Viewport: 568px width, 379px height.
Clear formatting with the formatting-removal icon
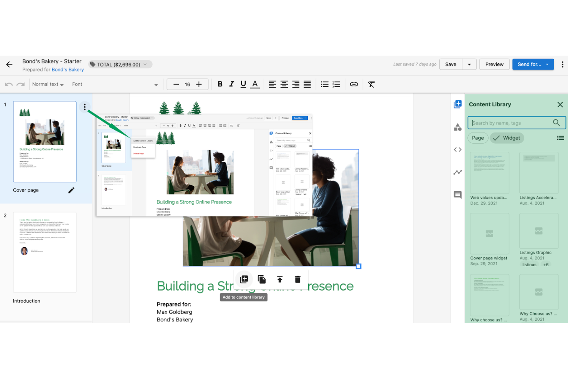point(371,84)
